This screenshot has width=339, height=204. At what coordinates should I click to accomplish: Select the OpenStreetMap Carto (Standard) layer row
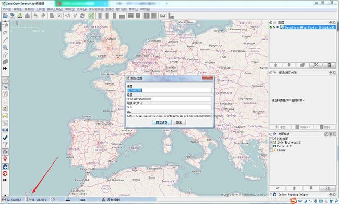(x=302, y=28)
